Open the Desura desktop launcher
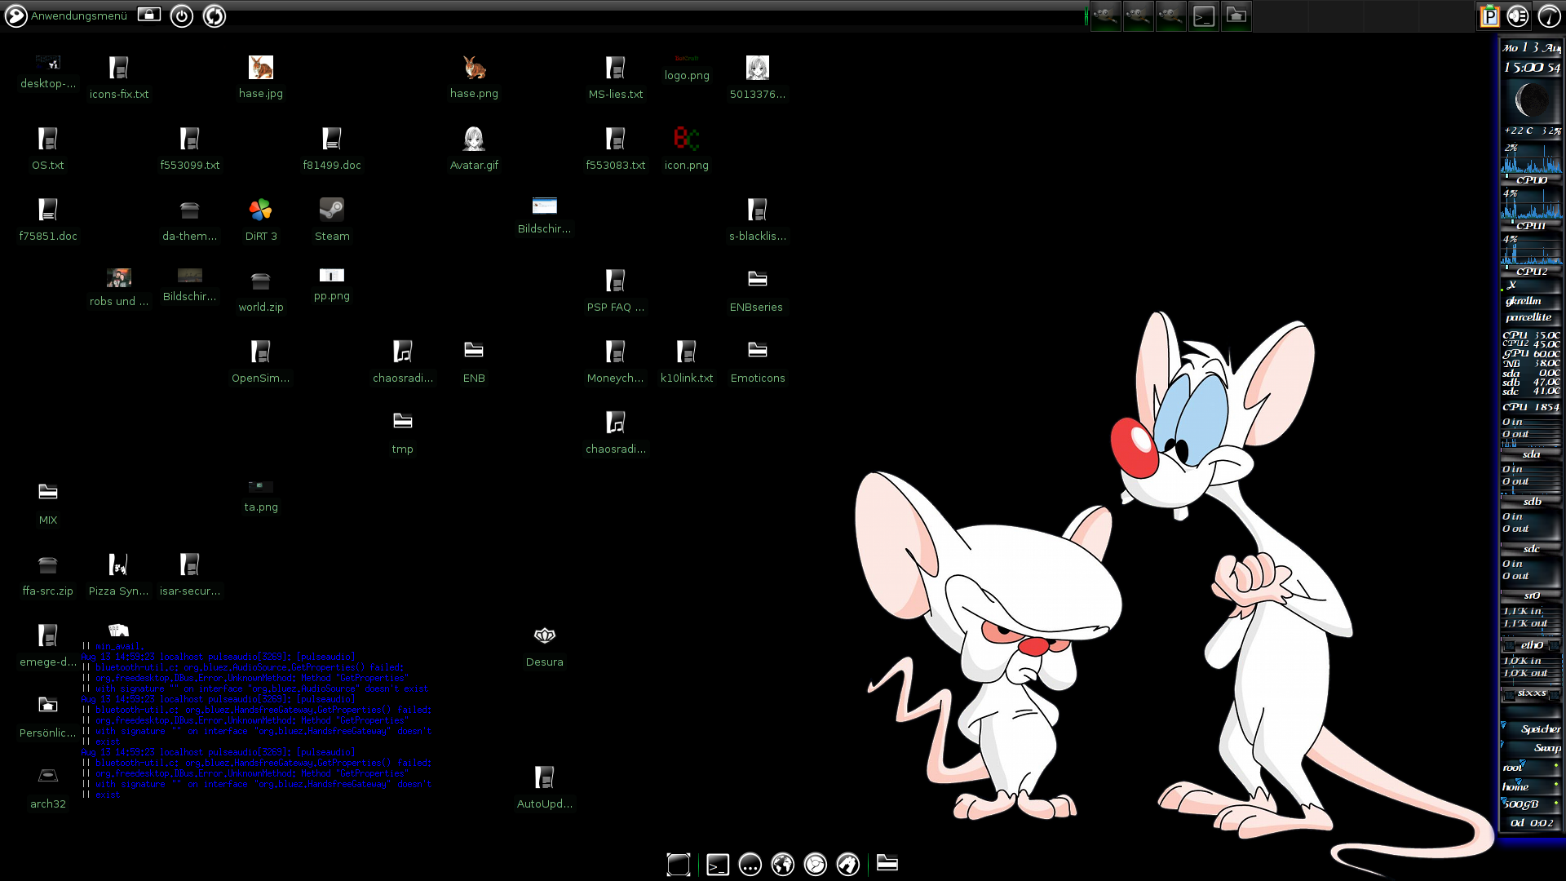1566x881 pixels. (x=545, y=636)
